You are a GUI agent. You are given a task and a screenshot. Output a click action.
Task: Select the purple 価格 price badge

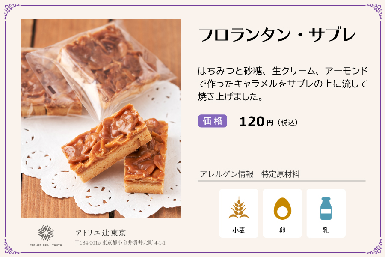coord(212,121)
